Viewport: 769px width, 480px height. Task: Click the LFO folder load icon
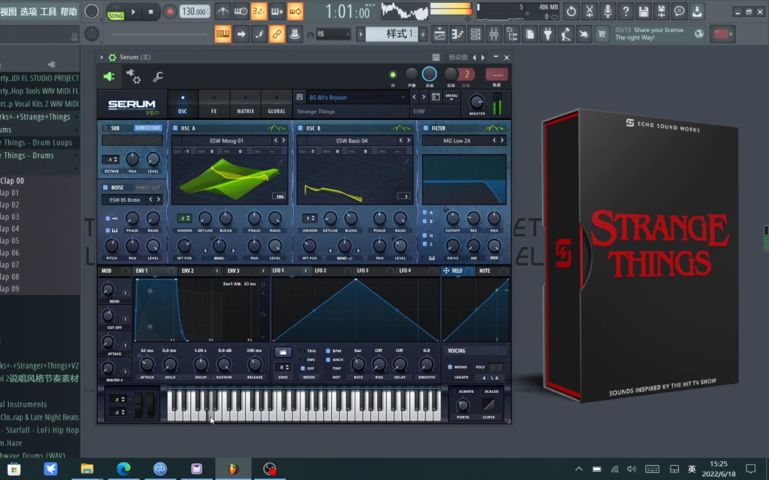point(283,352)
